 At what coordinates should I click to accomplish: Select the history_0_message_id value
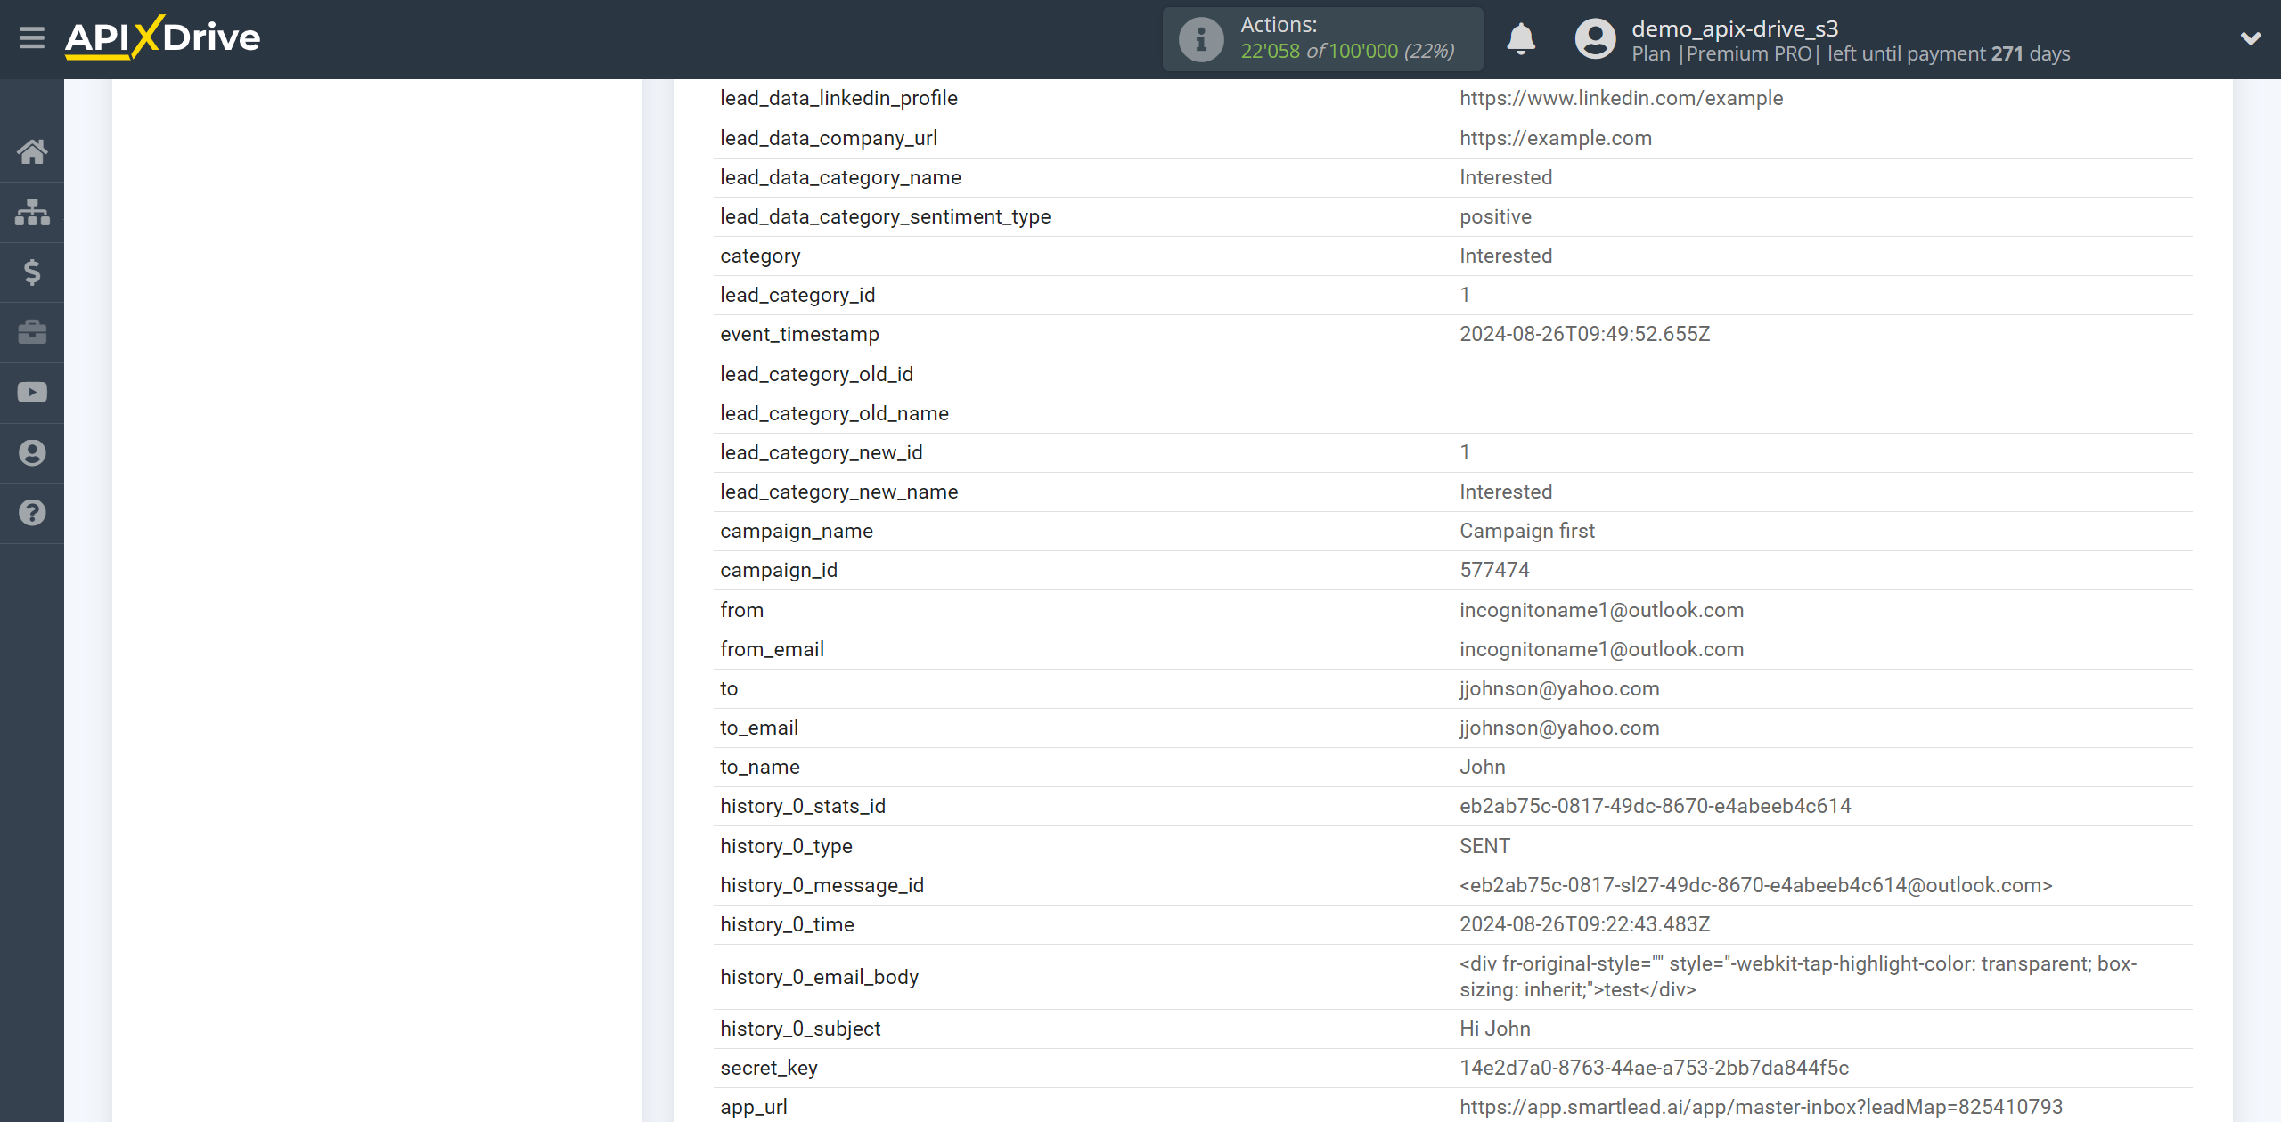coord(1755,885)
